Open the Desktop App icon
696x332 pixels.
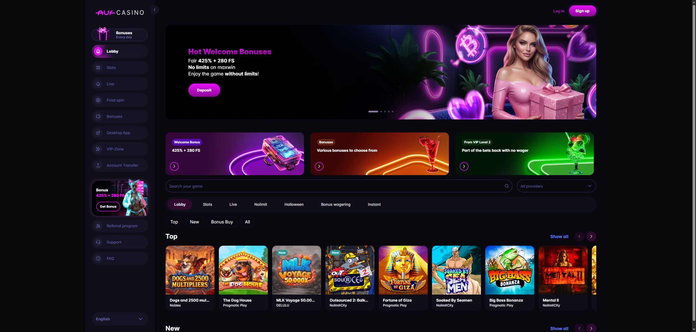(98, 133)
